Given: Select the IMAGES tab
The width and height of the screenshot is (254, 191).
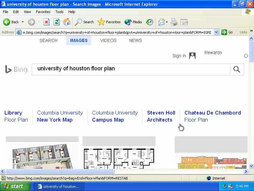Looking at the screenshot, I should click(79, 40).
